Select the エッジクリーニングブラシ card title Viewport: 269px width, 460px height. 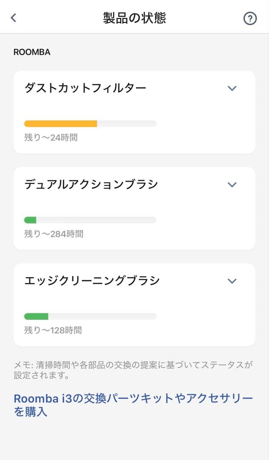92,281
